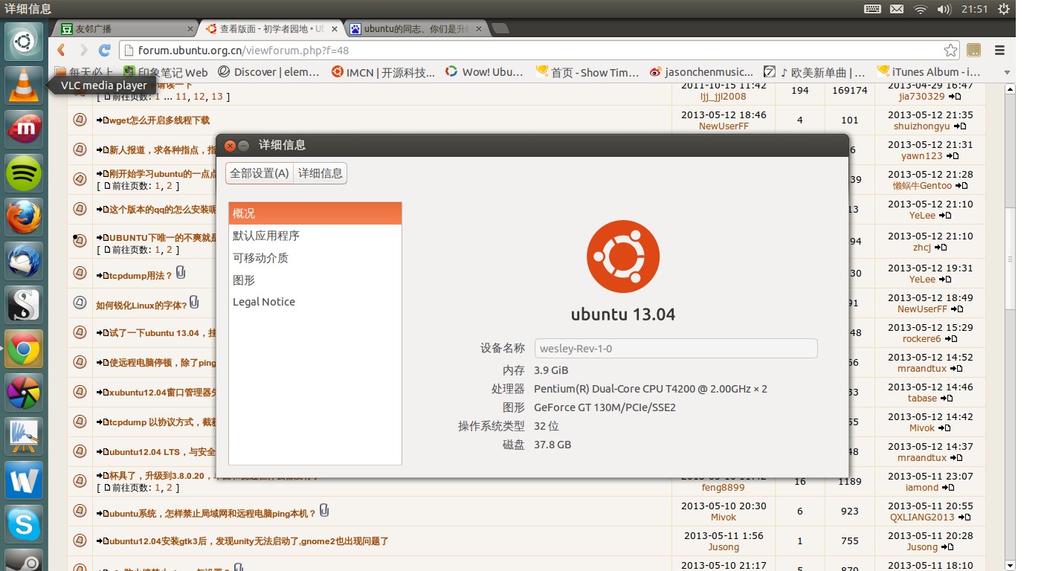
Task: Open Thunderbird mail from the launcher
Action: [x=24, y=261]
